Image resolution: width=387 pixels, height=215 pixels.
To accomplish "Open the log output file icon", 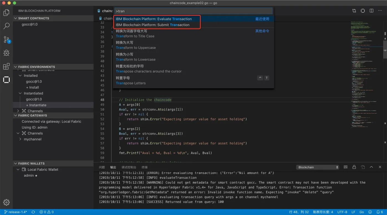I will coord(363,167).
